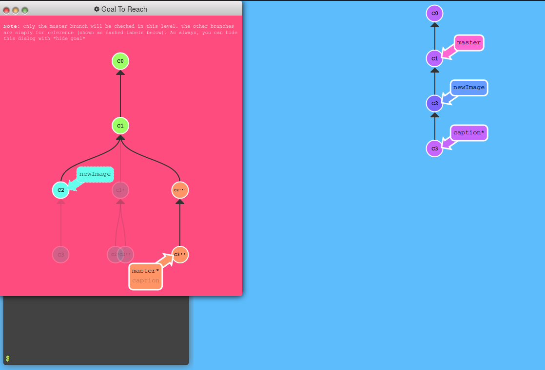Select the newImage branch label near C2
The image size is (545, 370).
click(x=468, y=88)
